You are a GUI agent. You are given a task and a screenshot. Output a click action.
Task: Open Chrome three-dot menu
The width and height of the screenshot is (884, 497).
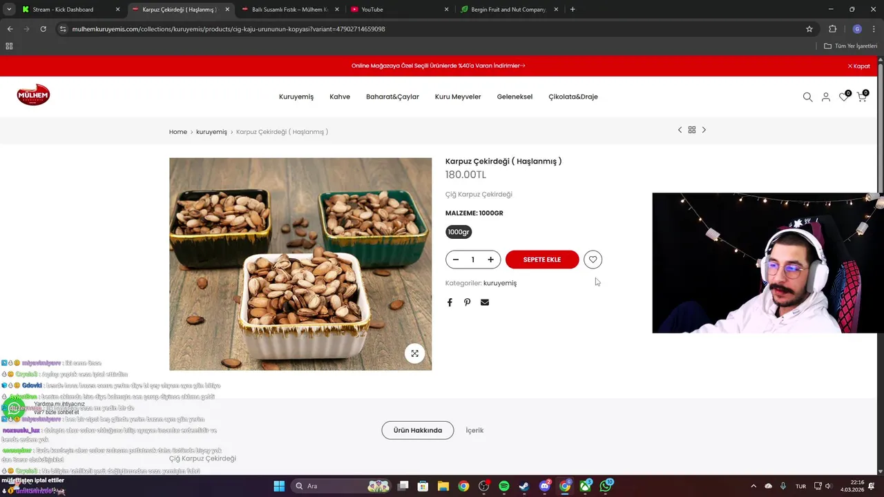point(874,29)
